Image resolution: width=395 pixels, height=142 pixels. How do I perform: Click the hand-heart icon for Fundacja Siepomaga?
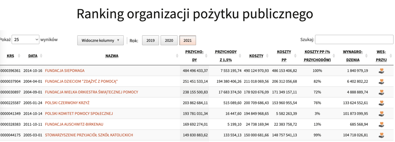tap(381, 70)
